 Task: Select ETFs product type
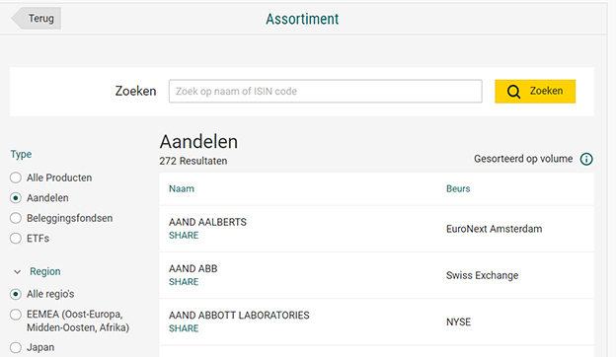[16, 238]
